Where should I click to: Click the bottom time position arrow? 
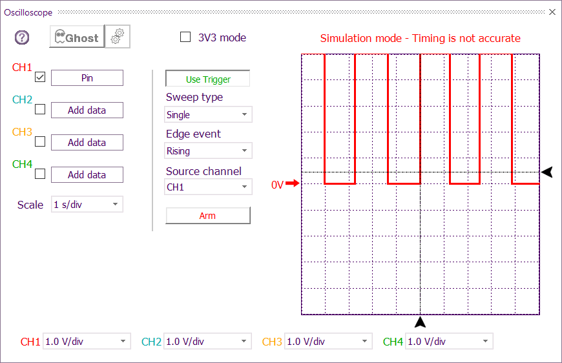click(421, 322)
